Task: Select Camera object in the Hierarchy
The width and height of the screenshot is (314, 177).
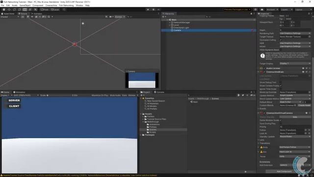Action: click(x=177, y=30)
